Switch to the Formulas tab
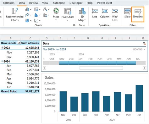 click(x=9, y=3)
